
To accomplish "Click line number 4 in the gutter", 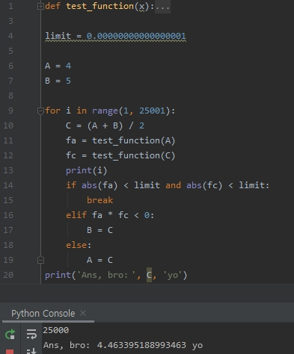I will pos(10,36).
